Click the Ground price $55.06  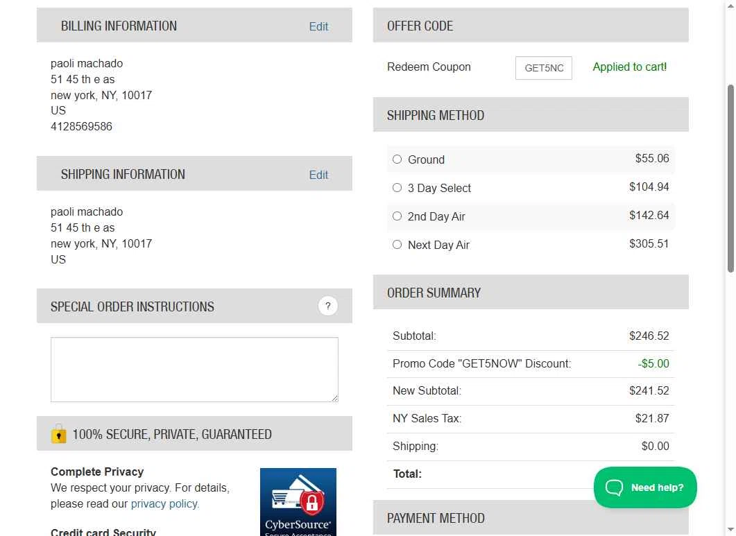[x=652, y=158]
